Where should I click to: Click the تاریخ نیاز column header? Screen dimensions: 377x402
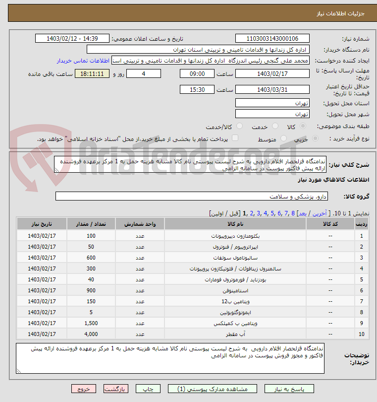(x=42, y=224)
